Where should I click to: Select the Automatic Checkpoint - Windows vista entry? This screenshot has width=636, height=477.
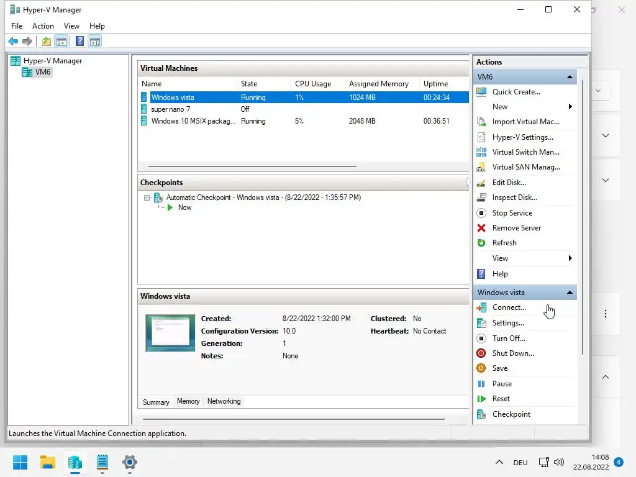point(263,198)
